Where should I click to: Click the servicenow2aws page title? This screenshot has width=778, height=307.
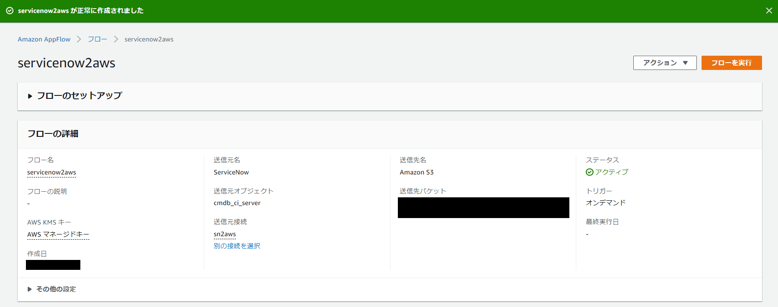coord(67,63)
